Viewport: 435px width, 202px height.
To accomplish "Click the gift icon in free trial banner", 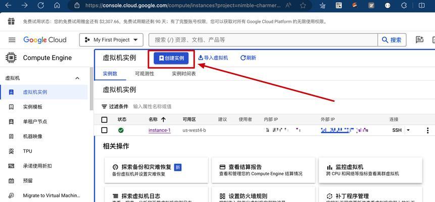I will coord(11,21).
